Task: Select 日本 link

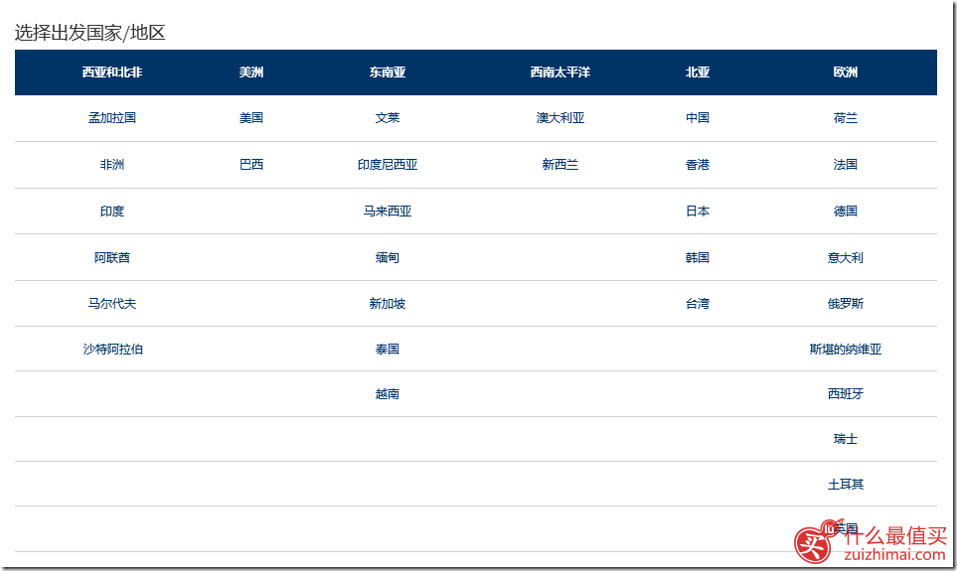Action: [698, 212]
